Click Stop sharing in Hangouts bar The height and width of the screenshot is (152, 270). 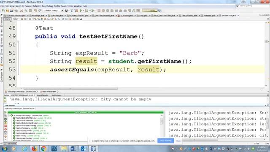(165, 141)
